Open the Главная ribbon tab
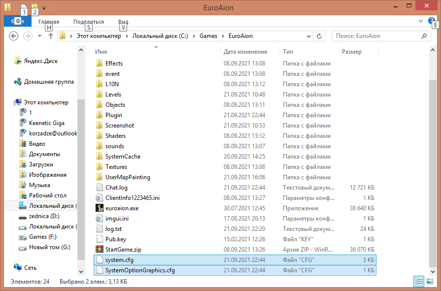This screenshot has width=441, height=291. pyautogui.click(x=48, y=22)
